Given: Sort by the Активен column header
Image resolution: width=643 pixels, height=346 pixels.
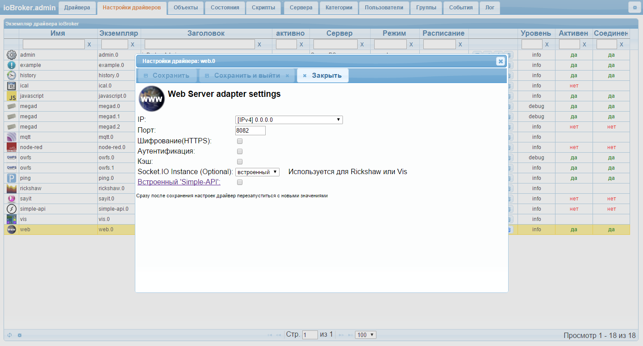Looking at the screenshot, I should [573, 33].
